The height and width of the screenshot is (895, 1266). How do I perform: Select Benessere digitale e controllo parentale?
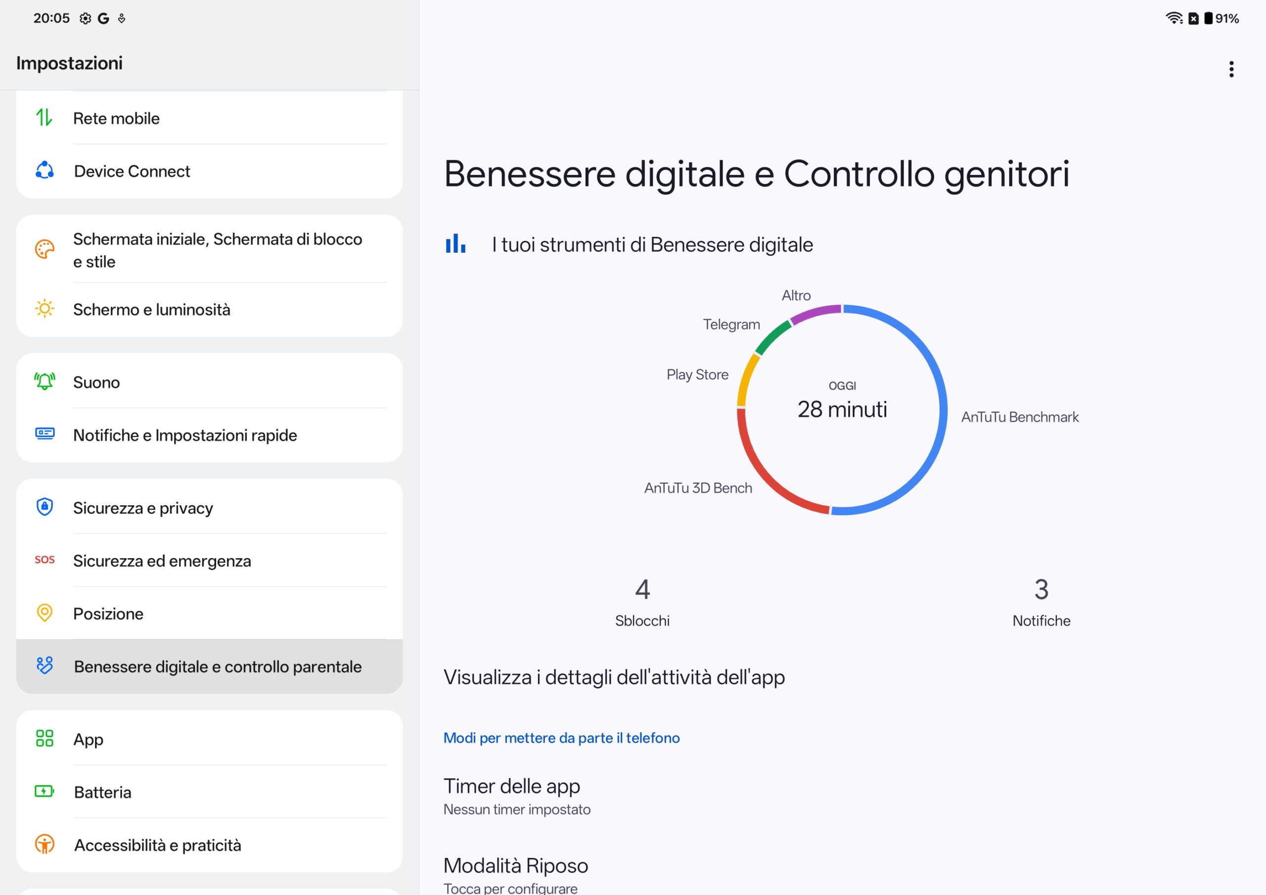[217, 666]
